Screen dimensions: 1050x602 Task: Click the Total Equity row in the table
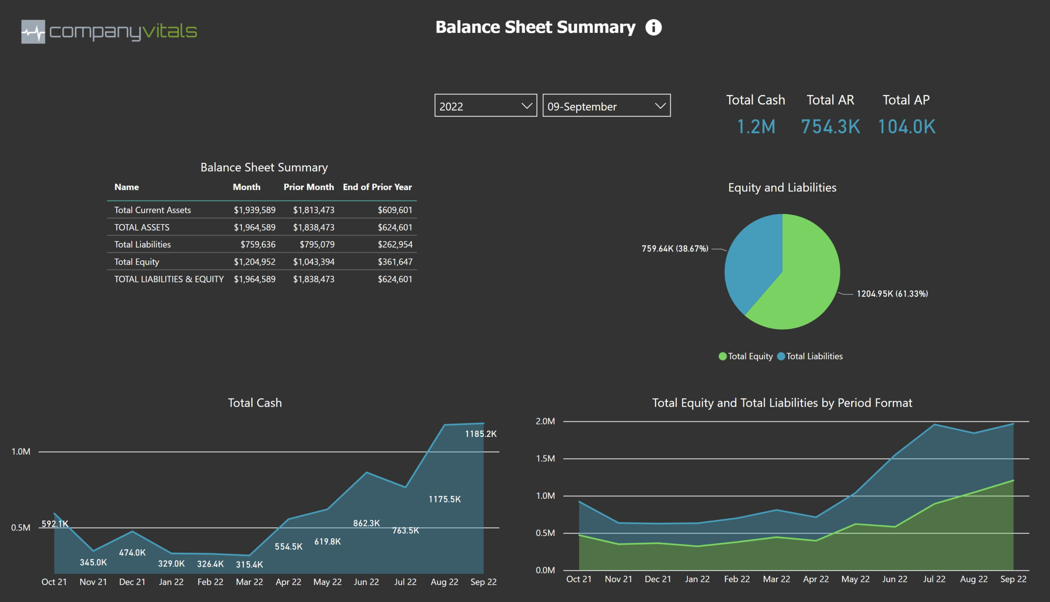(x=137, y=262)
